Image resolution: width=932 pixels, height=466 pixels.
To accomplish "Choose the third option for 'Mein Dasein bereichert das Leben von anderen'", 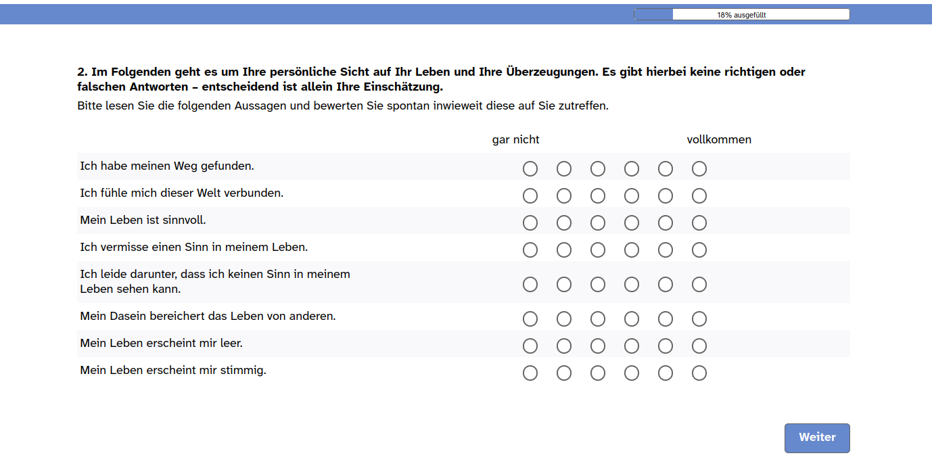I will [x=598, y=319].
